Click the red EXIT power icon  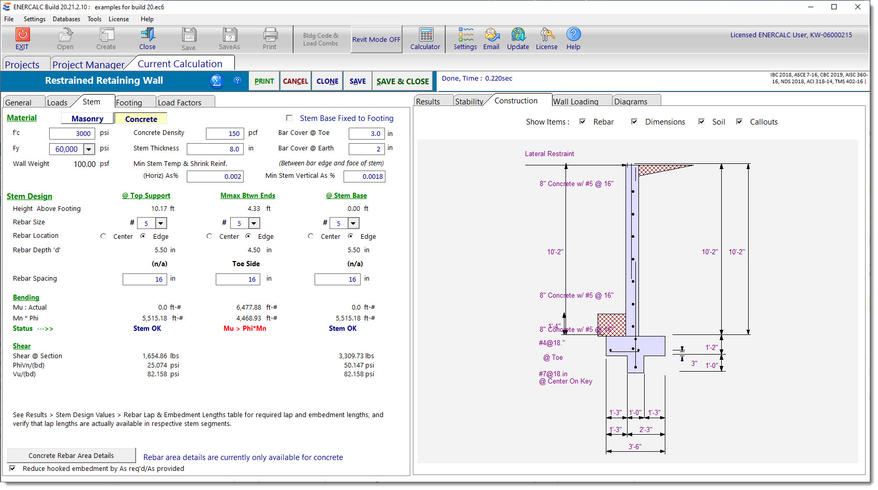pyautogui.click(x=22, y=35)
